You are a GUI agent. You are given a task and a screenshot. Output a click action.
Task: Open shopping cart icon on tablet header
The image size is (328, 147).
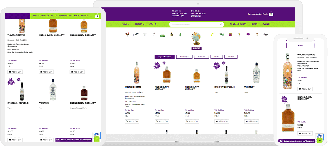(97, 16)
